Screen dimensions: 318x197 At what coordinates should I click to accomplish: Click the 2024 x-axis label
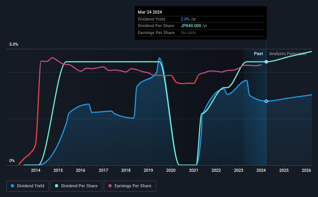click(x=261, y=170)
